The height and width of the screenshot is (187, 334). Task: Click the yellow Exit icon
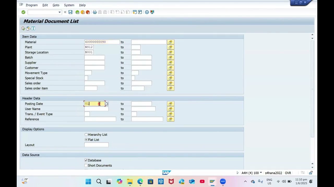(83, 12)
